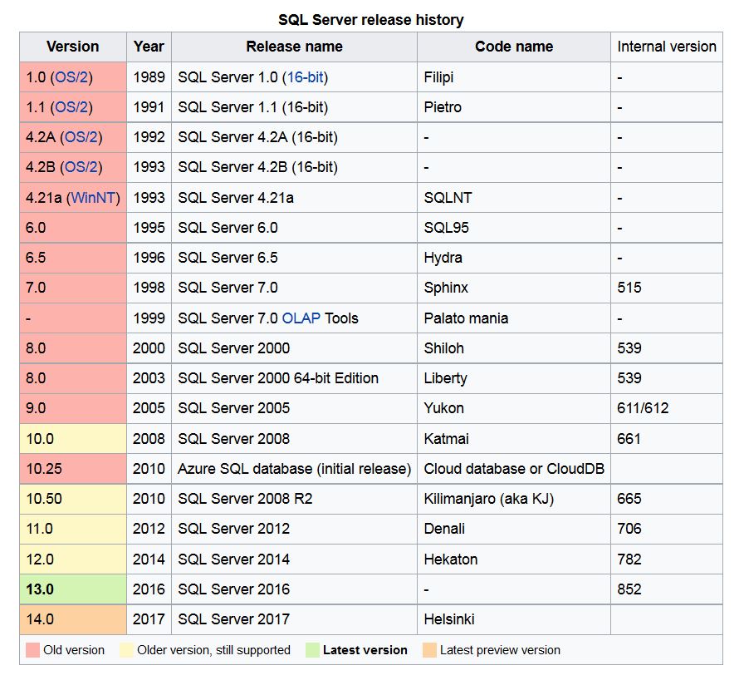Screen dimensions: 744x690
Task: Click the Release name column header
Action: (x=294, y=47)
